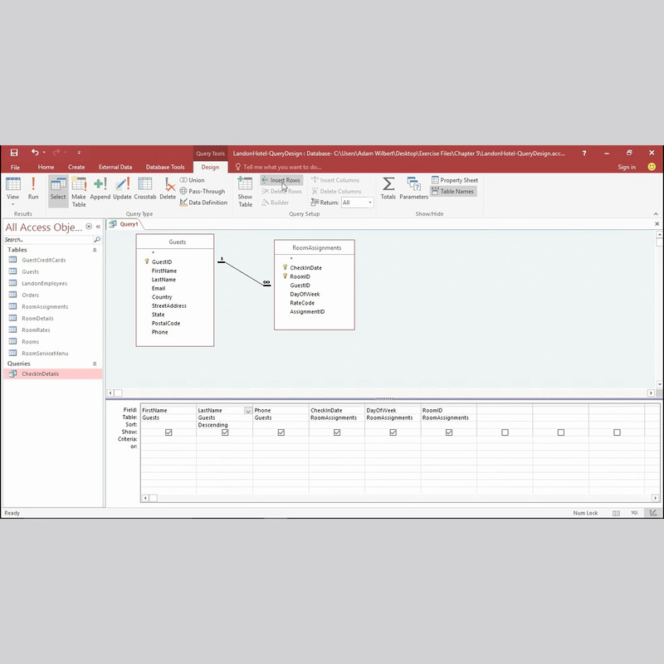
Task: Uncheck Show box for RoomID column
Action: pyautogui.click(x=449, y=432)
